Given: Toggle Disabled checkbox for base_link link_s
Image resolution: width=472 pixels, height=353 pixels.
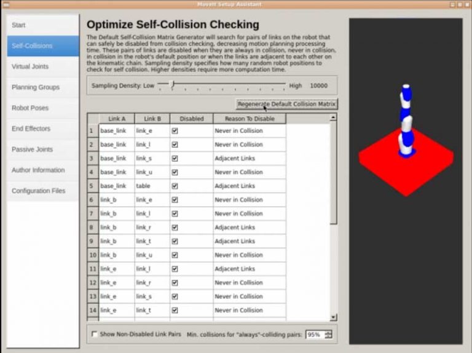Looking at the screenshot, I should tap(175, 159).
